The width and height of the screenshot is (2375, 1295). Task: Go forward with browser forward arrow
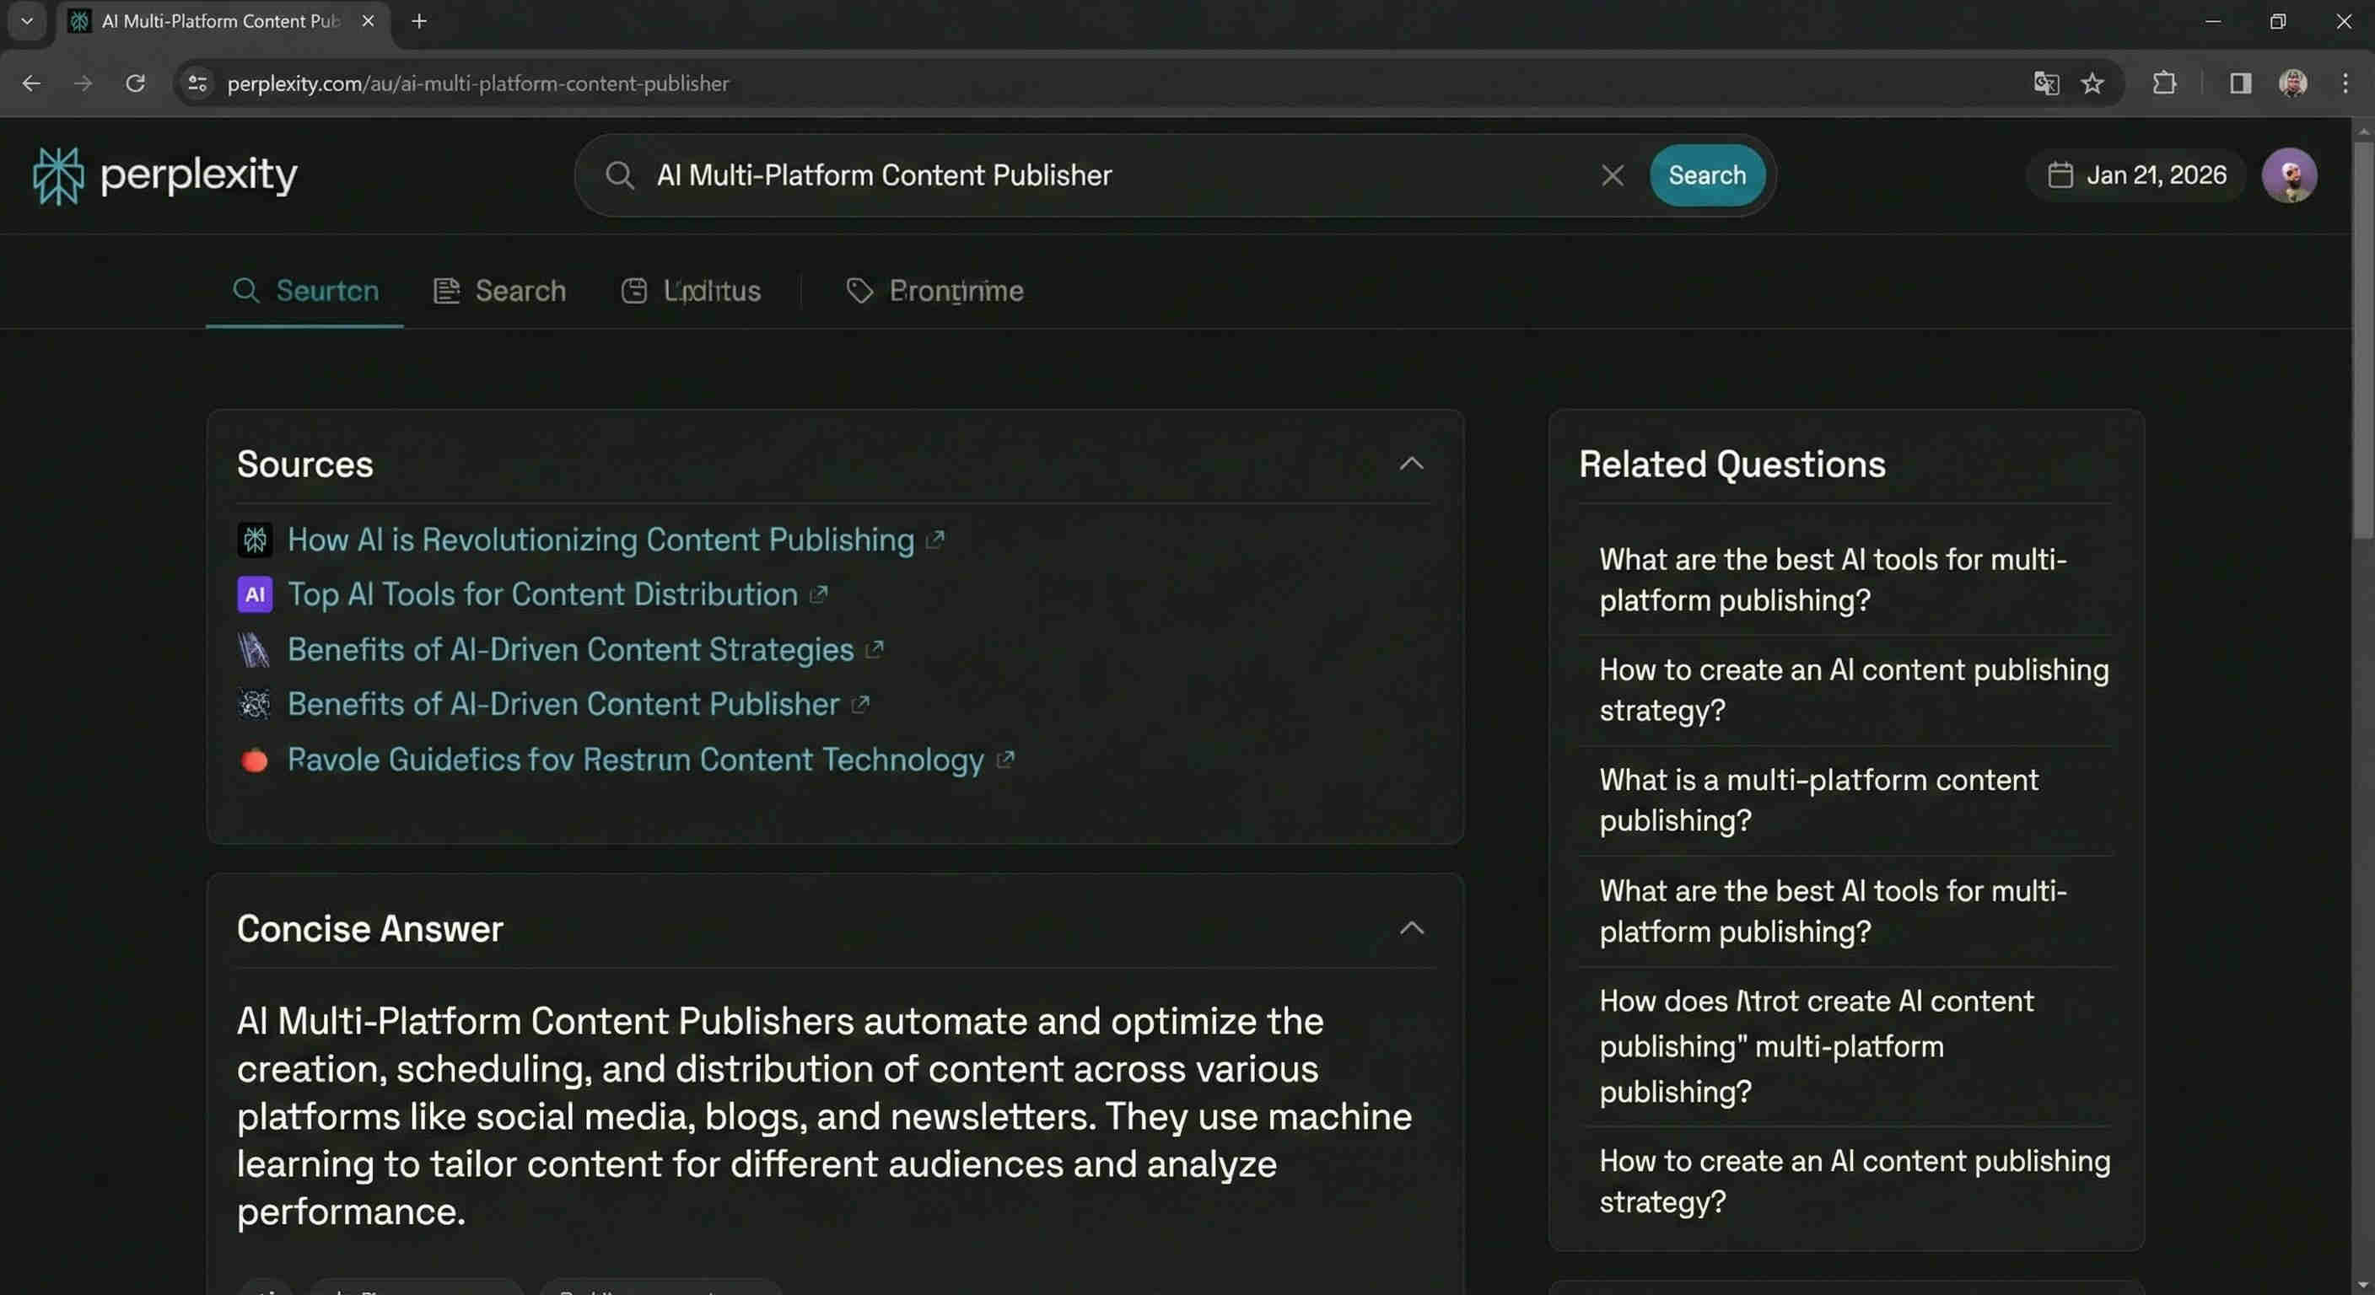83,83
